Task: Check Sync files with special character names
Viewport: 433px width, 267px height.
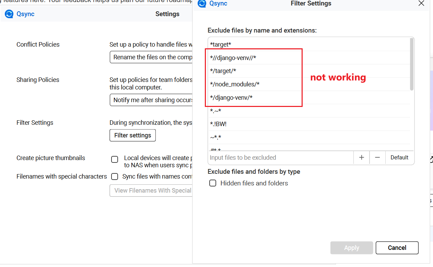Action: pyautogui.click(x=115, y=177)
